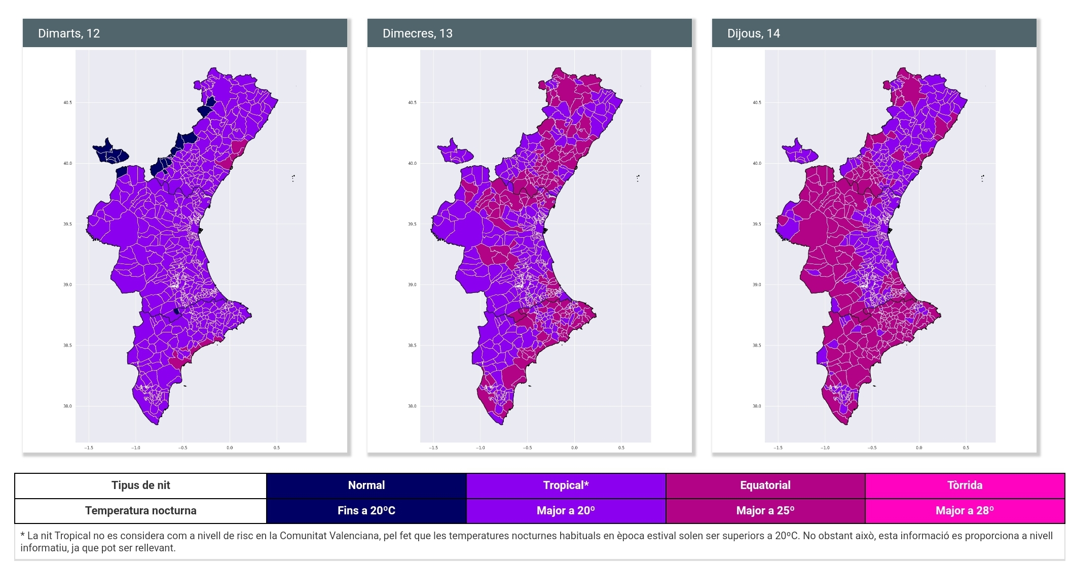Click the Dijous 14 map thumbnail
The image size is (1070, 562).
[880, 246]
